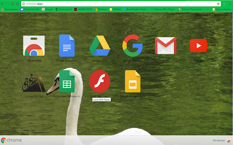Open the Other bookmarks folder
Screen dimensions: 233x145
pyautogui.click(x=222, y=9)
